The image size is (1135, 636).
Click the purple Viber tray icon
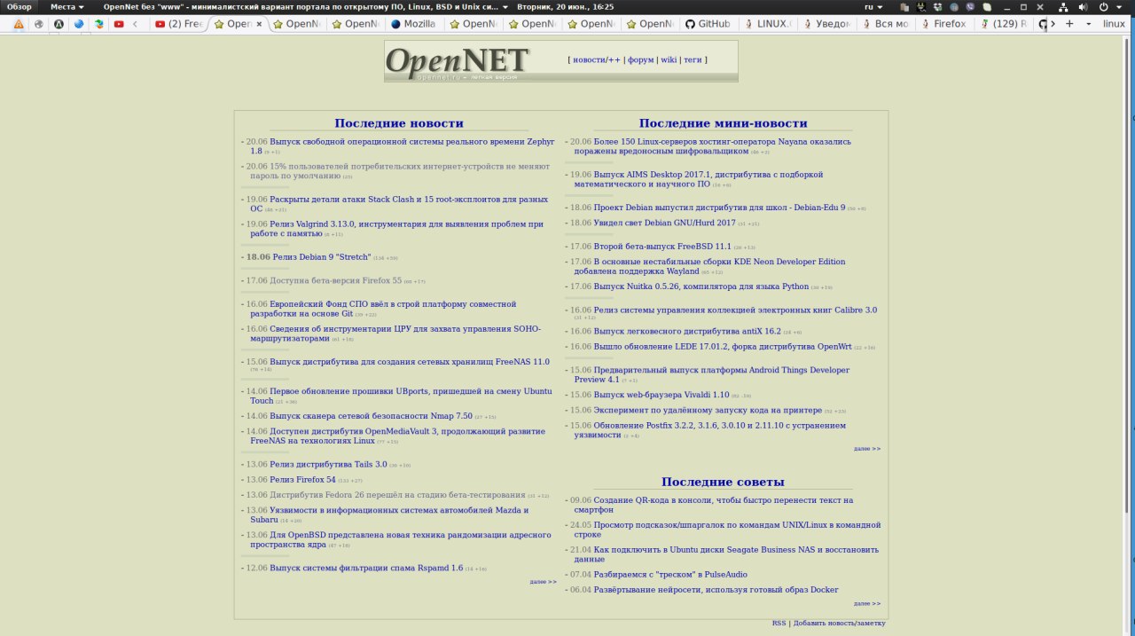tap(969, 6)
